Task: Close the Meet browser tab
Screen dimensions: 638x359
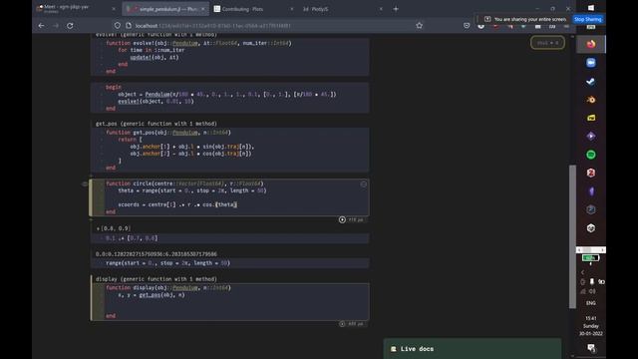Action: pyautogui.click(x=114, y=9)
